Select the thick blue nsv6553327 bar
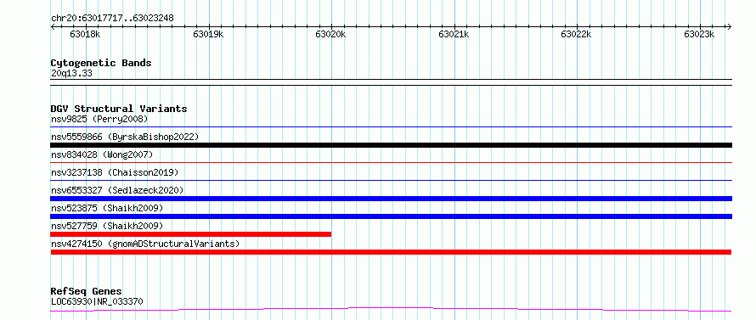This screenshot has height=320, width=756. (x=391, y=199)
